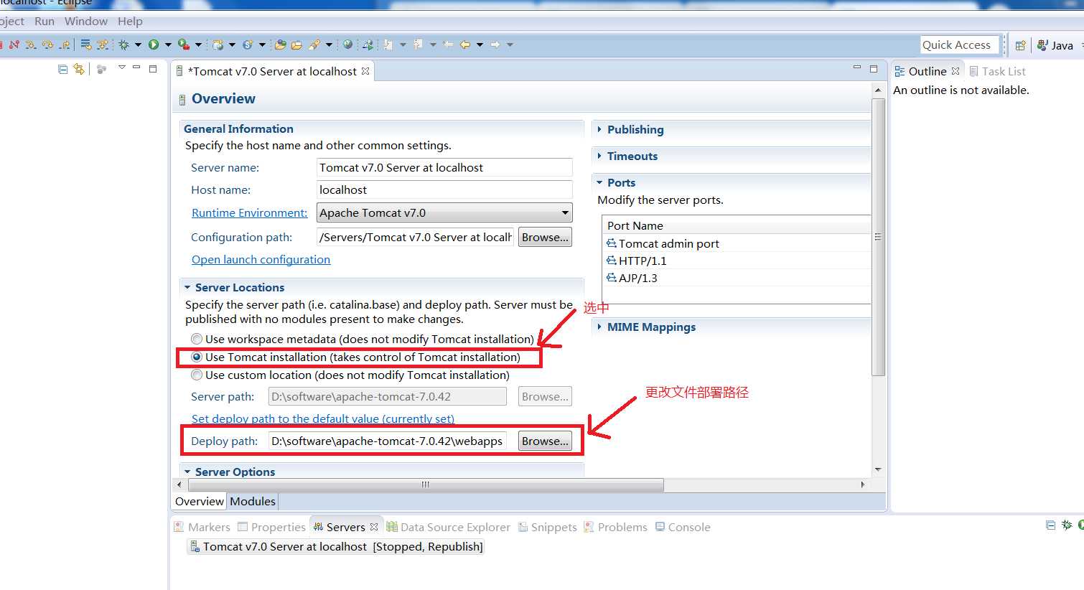The width and height of the screenshot is (1084, 590).
Task: Switch to the Markers tab
Action: tap(202, 527)
